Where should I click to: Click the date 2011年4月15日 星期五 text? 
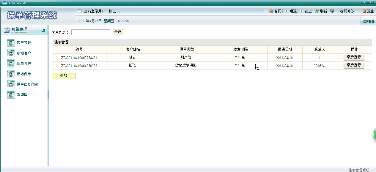click(96, 21)
